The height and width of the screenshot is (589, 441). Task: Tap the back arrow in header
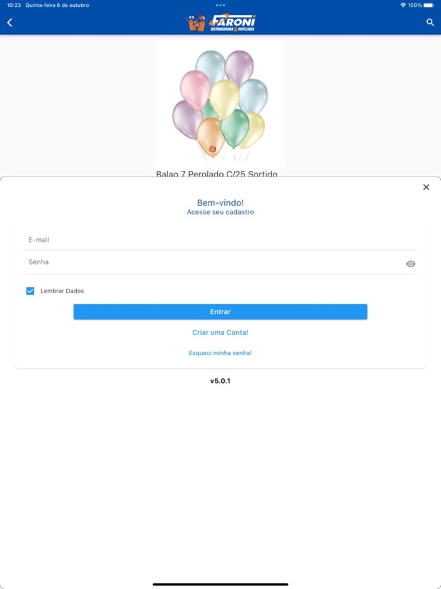pos(9,23)
